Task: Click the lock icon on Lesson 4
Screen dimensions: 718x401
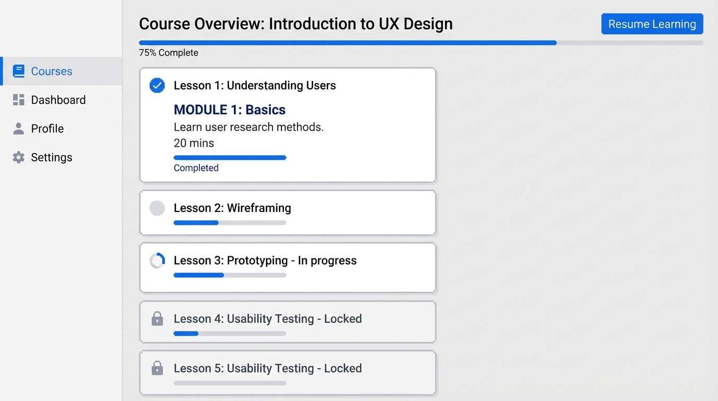Action: tap(157, 319)
